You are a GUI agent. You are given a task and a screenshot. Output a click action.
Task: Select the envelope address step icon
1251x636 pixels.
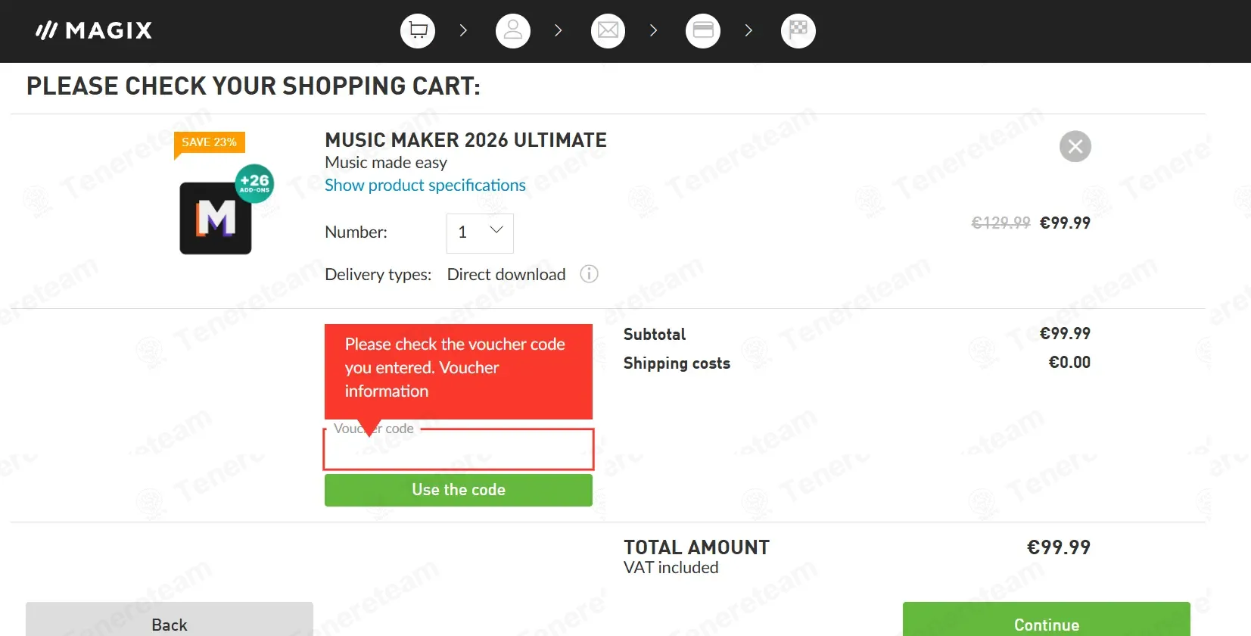click(x=608, y=31)
